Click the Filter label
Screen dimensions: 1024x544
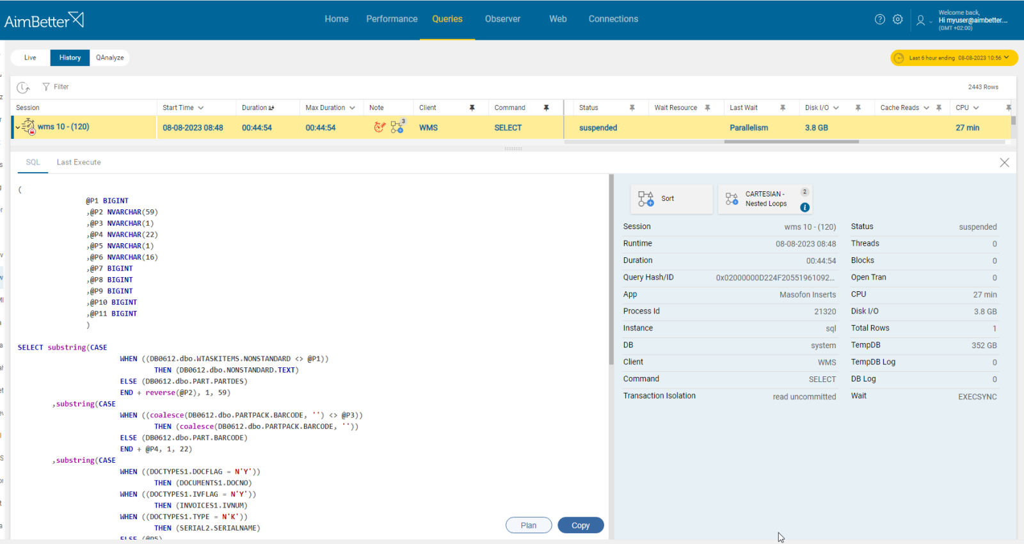(x=61, y=87)
